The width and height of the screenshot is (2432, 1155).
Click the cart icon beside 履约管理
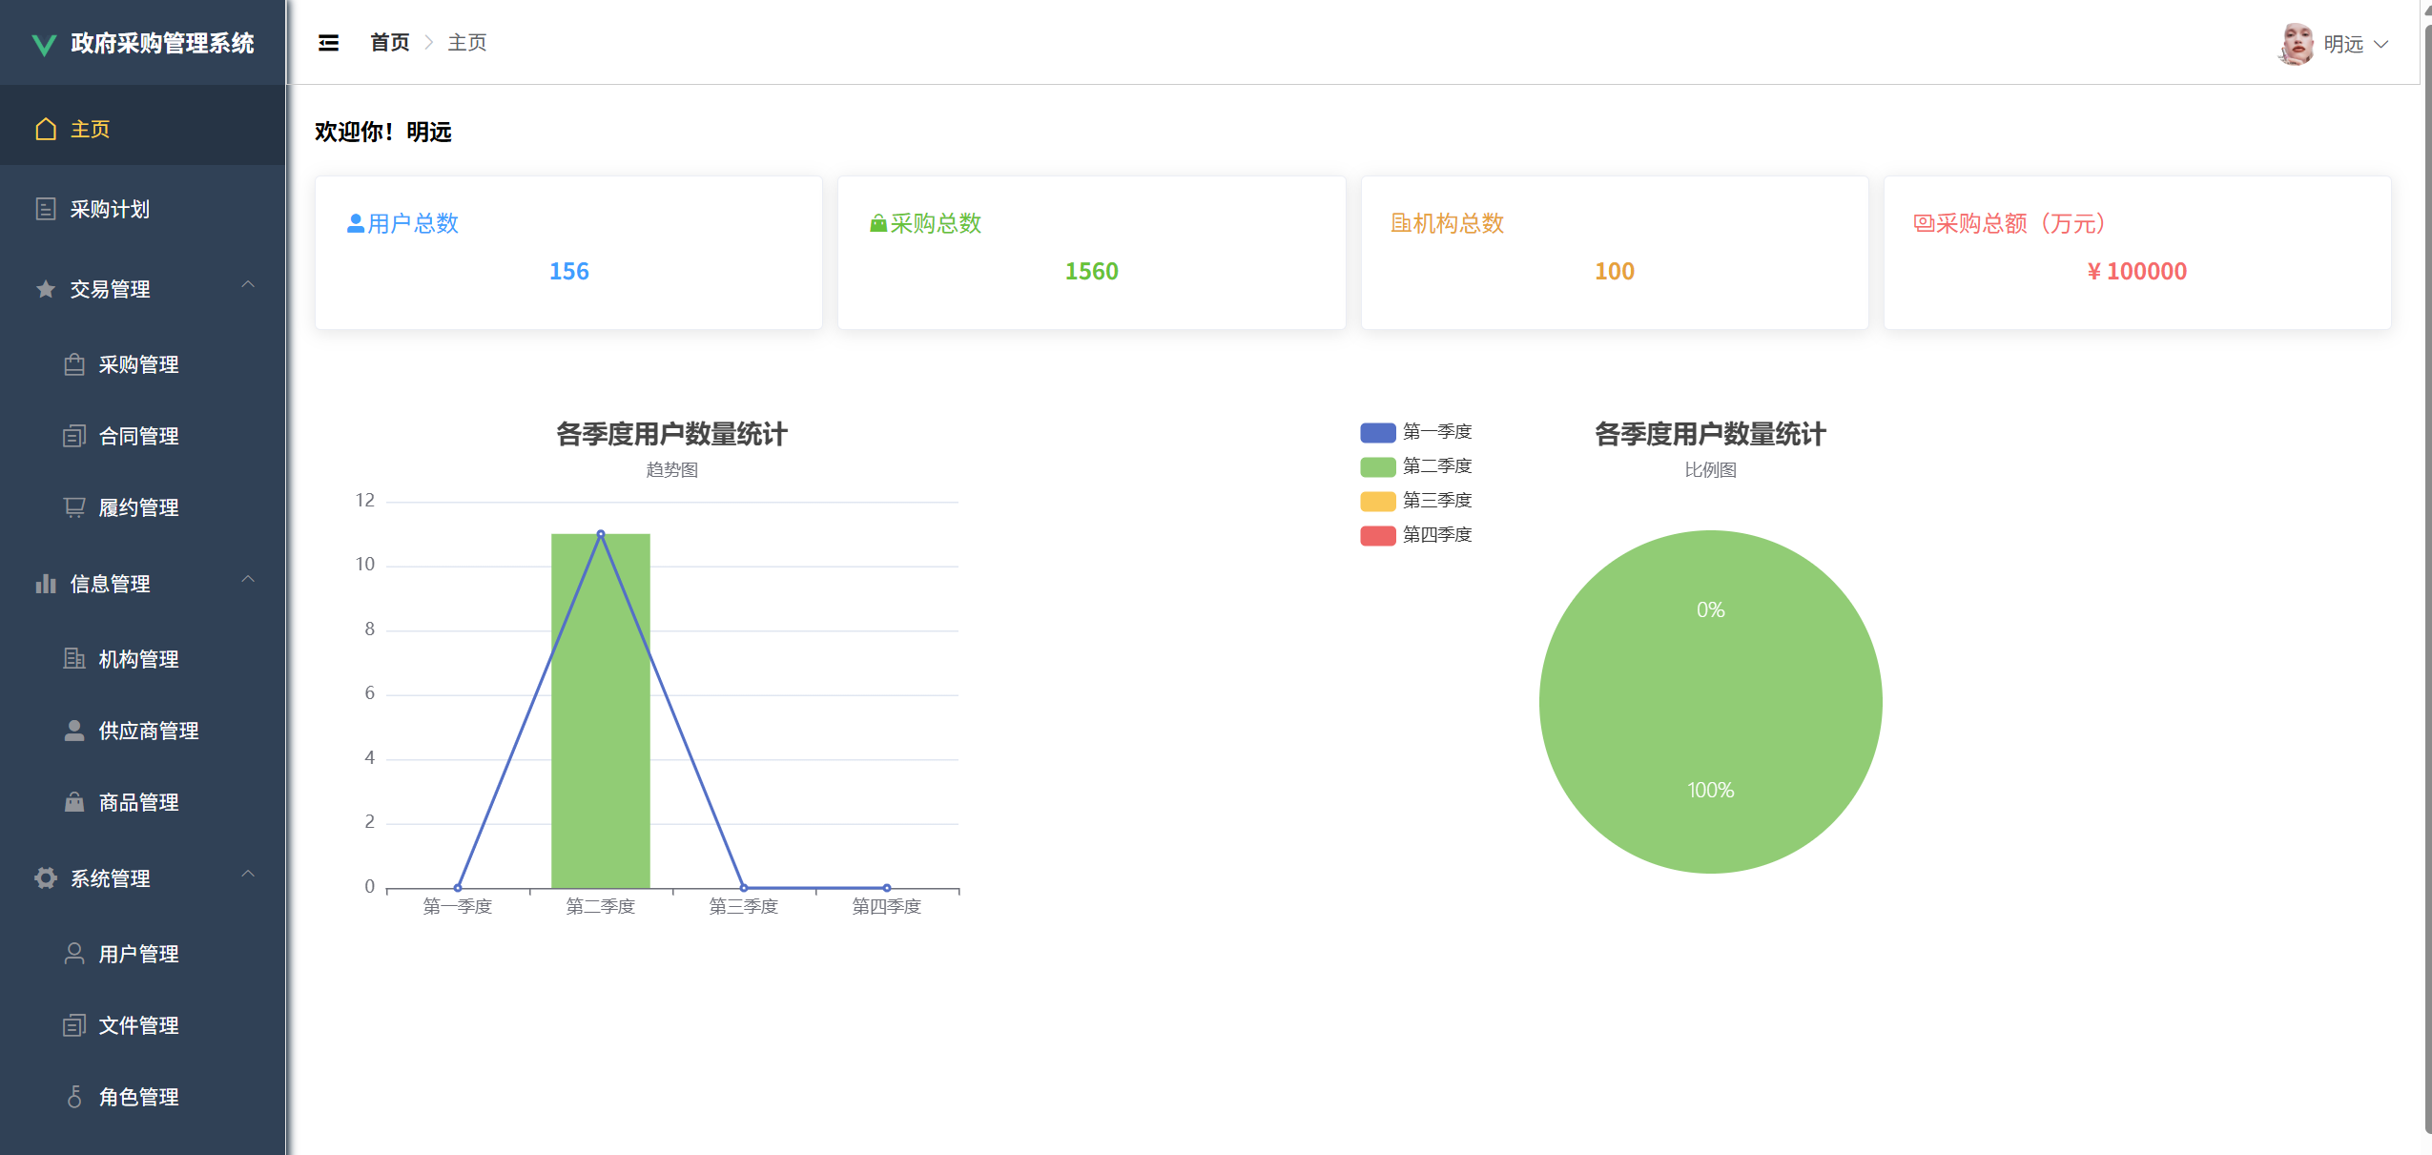click(74, 507)
